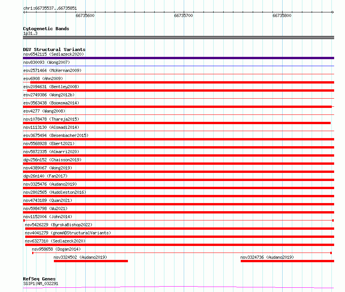Click the Cytogenetic Bands track title
The height and width of the screenshot is (292, 345).
click(46, 29)
